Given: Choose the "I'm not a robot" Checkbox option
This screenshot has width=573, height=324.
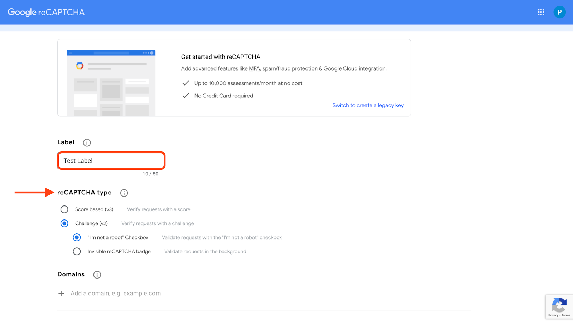Looking at the screenshot, I should [x=77, y=237].
